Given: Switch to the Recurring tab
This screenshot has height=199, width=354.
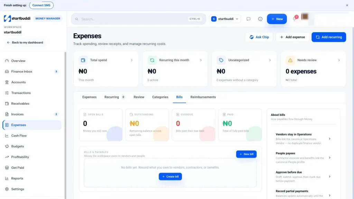Looking at the screenshot, I should click(115, 97).
